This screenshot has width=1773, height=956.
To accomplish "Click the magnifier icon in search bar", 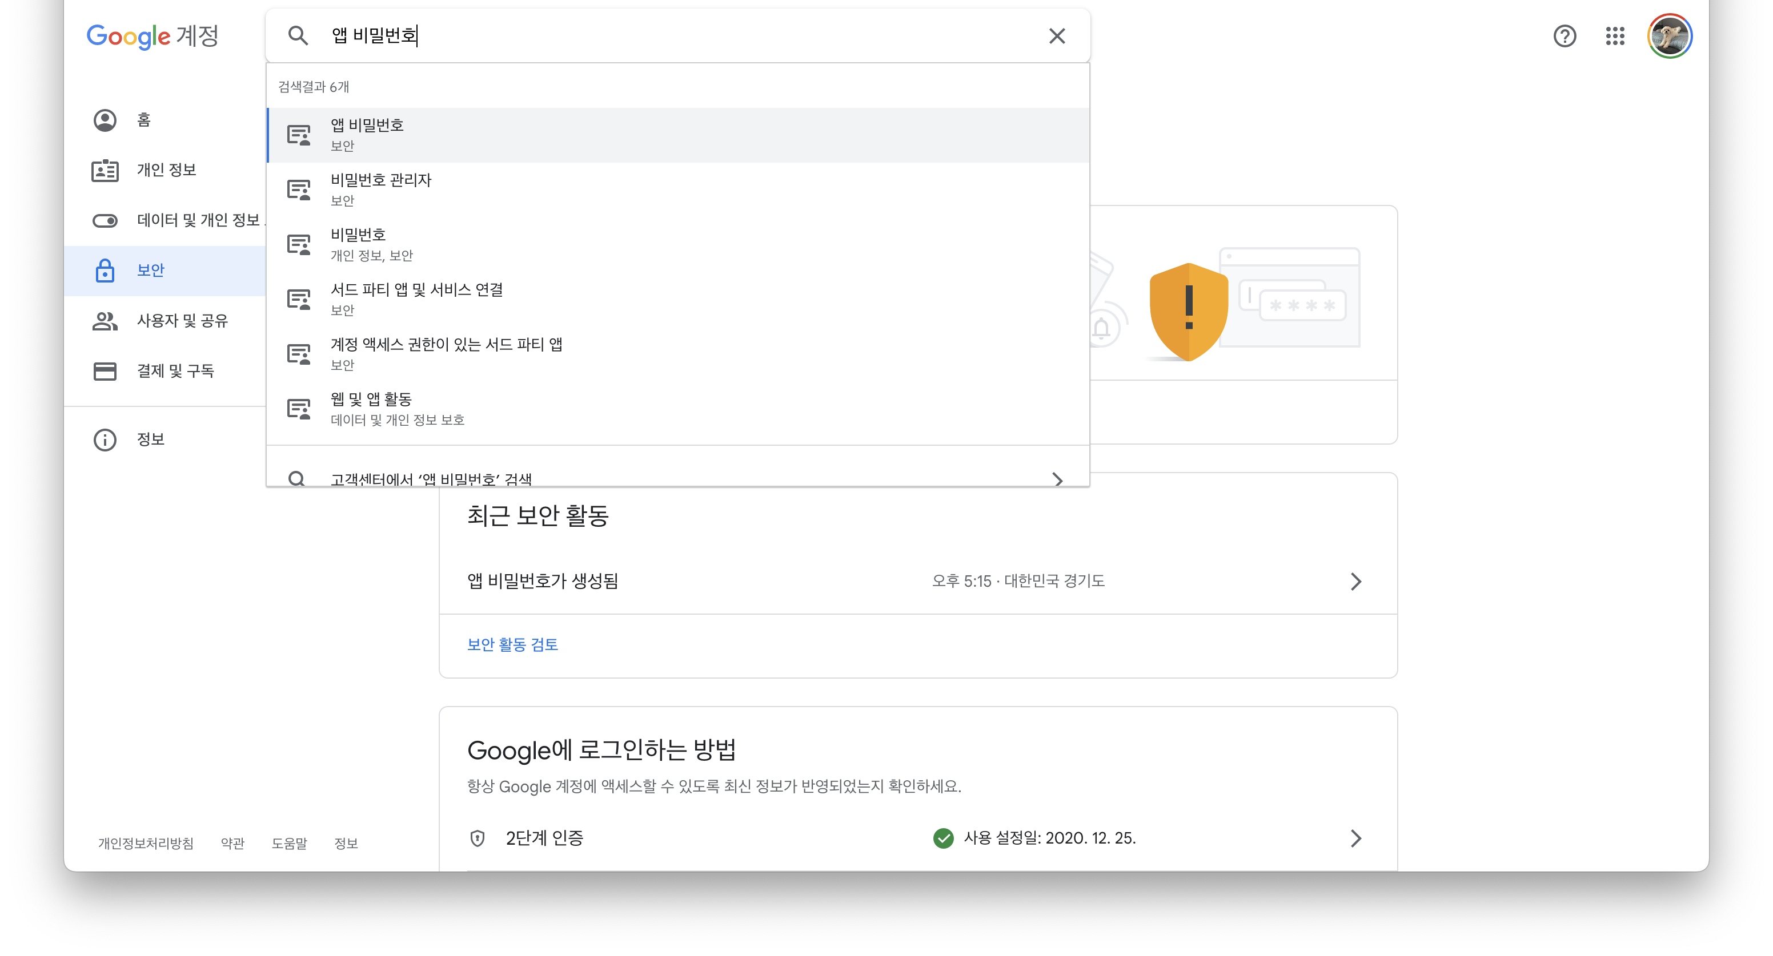I will [x=298, y=36].
